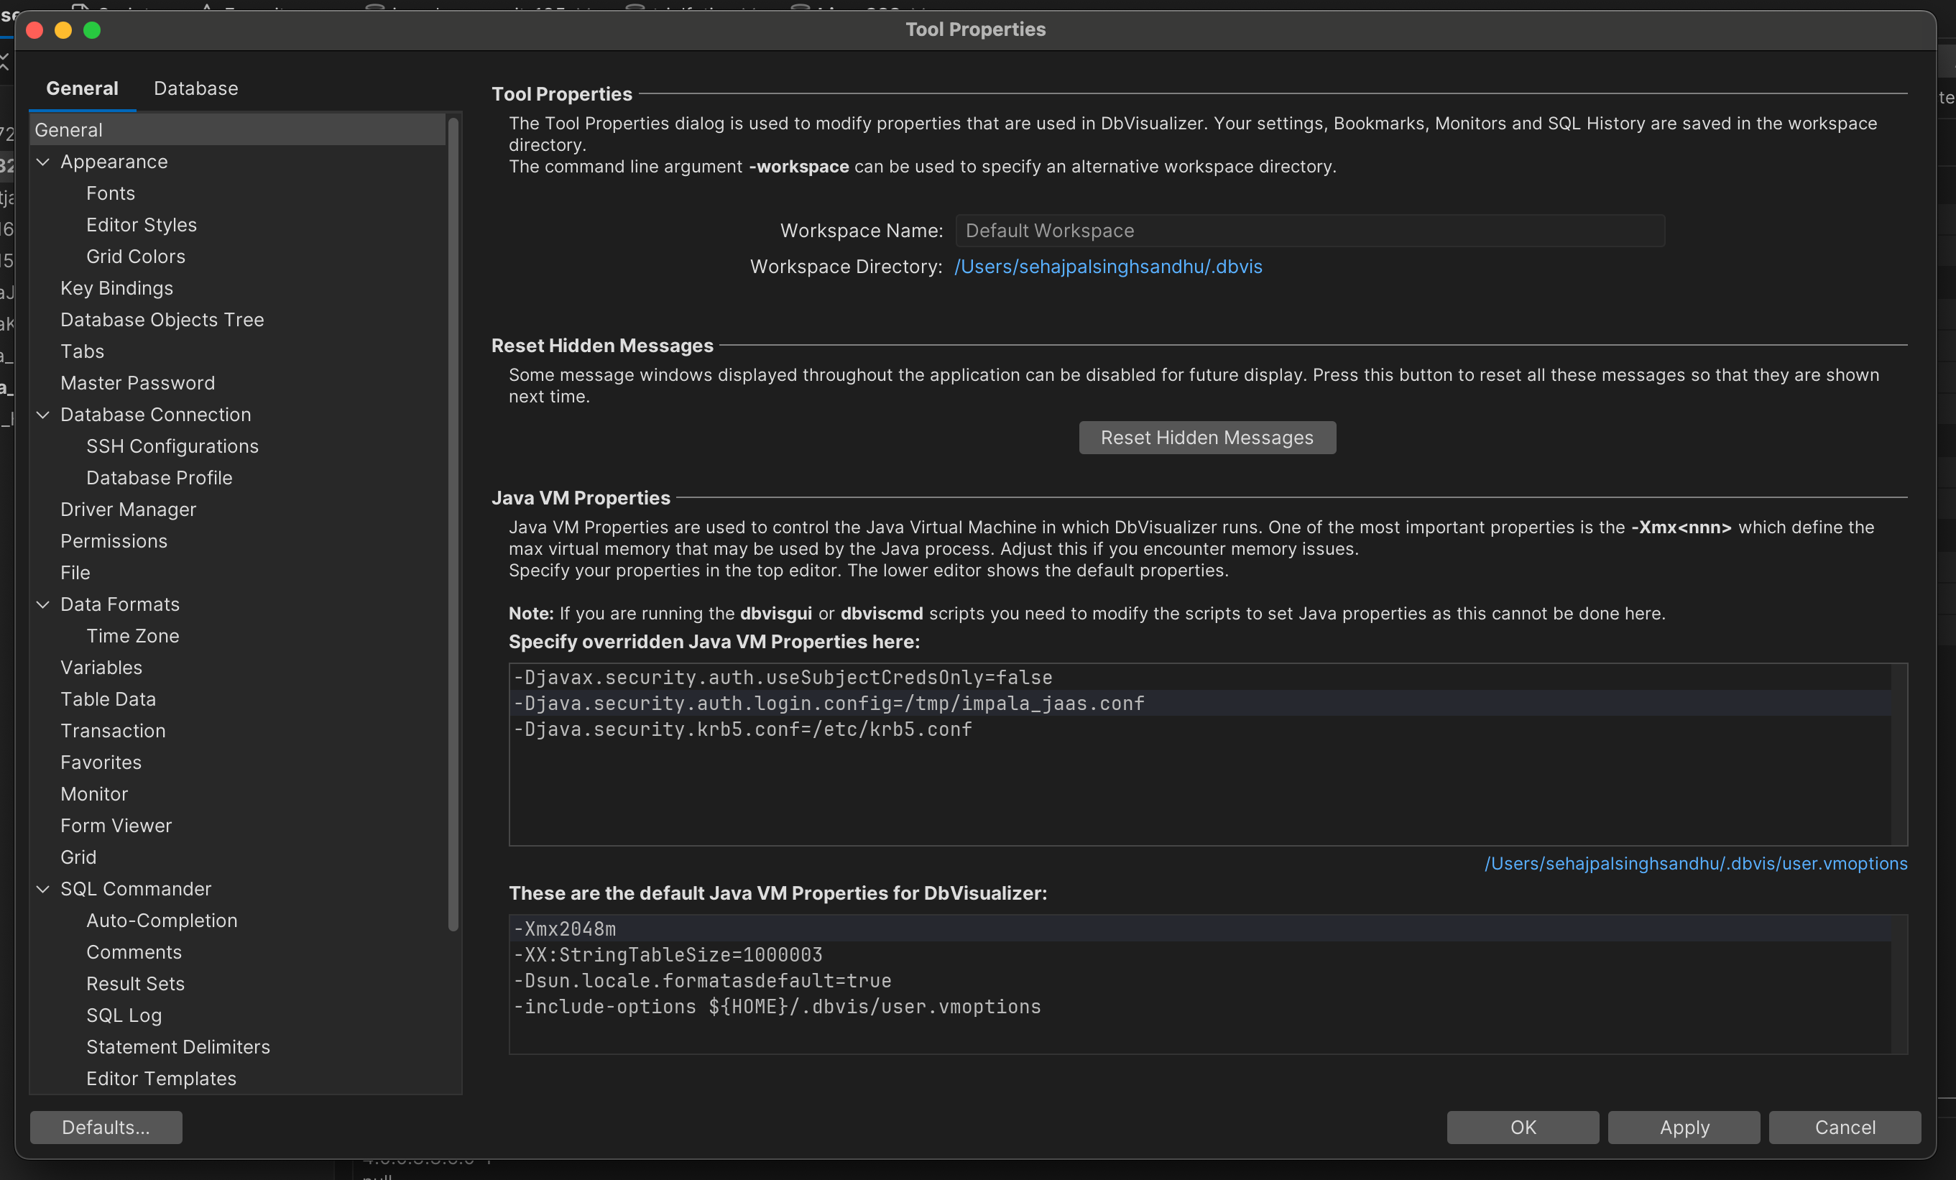Open Master Password settings
1956x1180 pixels.
[x=137, y=383]
